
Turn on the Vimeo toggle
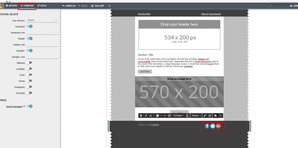29,81
